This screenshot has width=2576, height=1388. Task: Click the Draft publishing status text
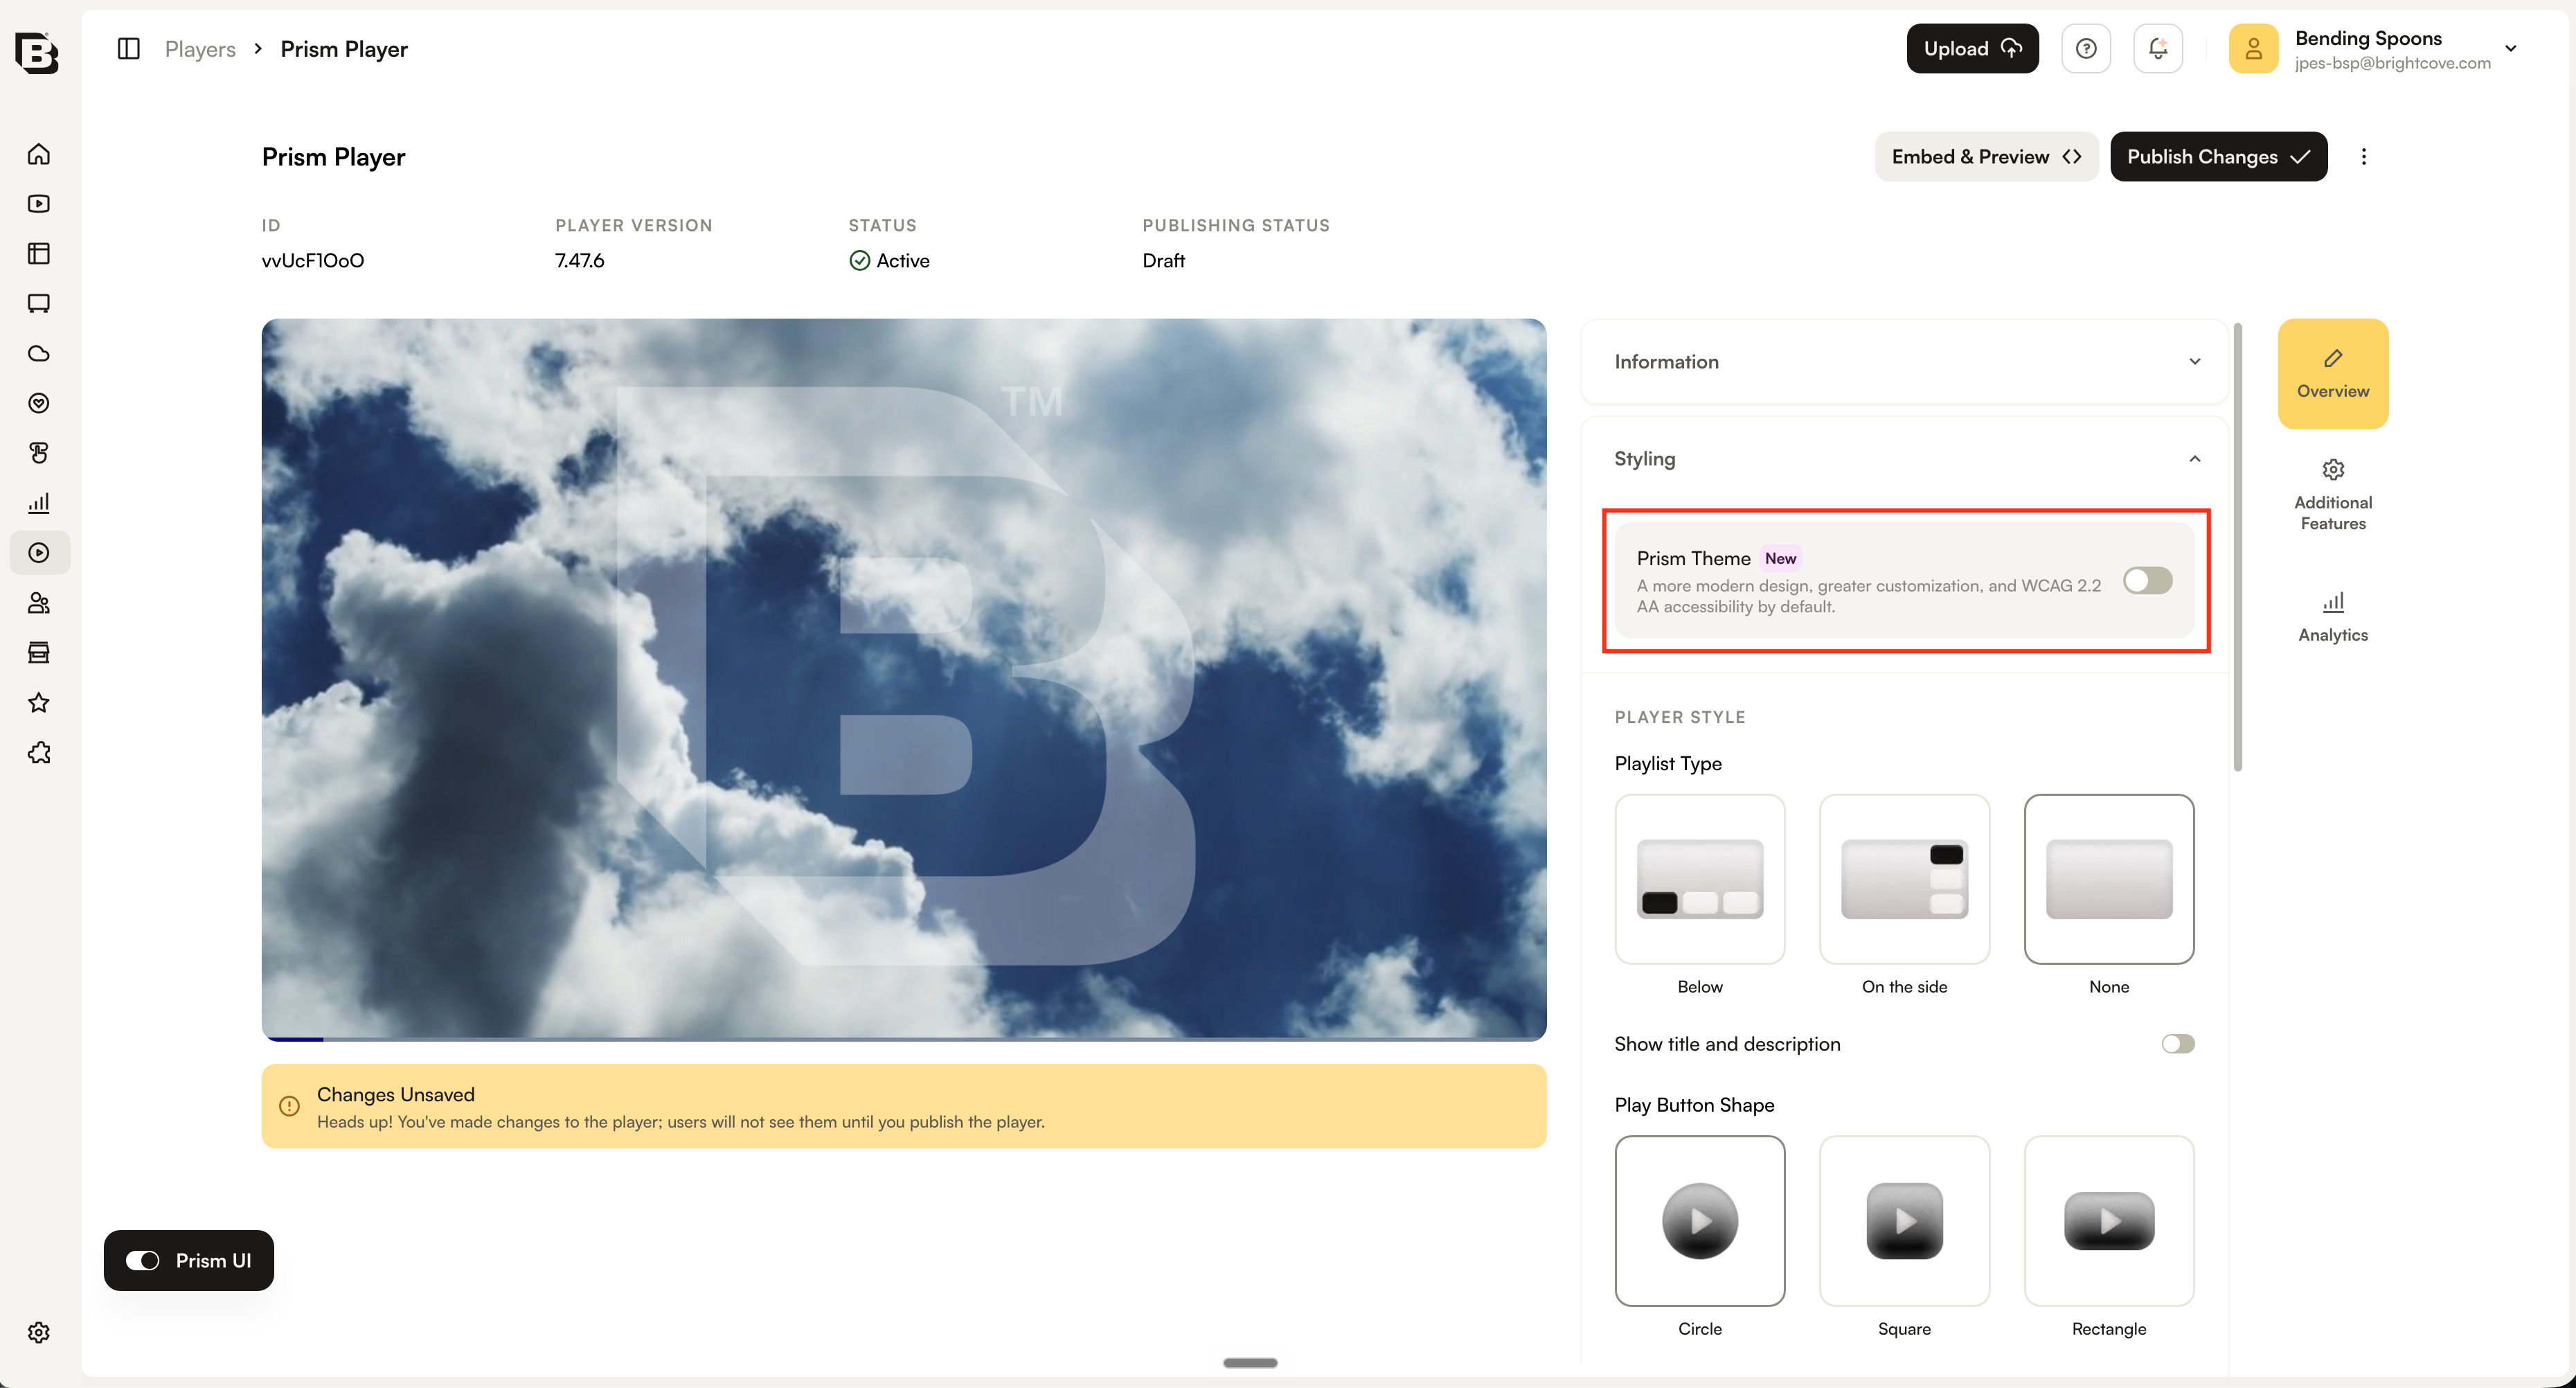click(1164, 261)
